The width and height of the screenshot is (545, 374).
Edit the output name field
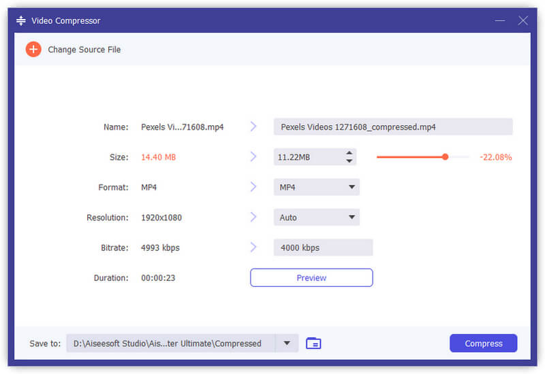[x=393, y=127]
